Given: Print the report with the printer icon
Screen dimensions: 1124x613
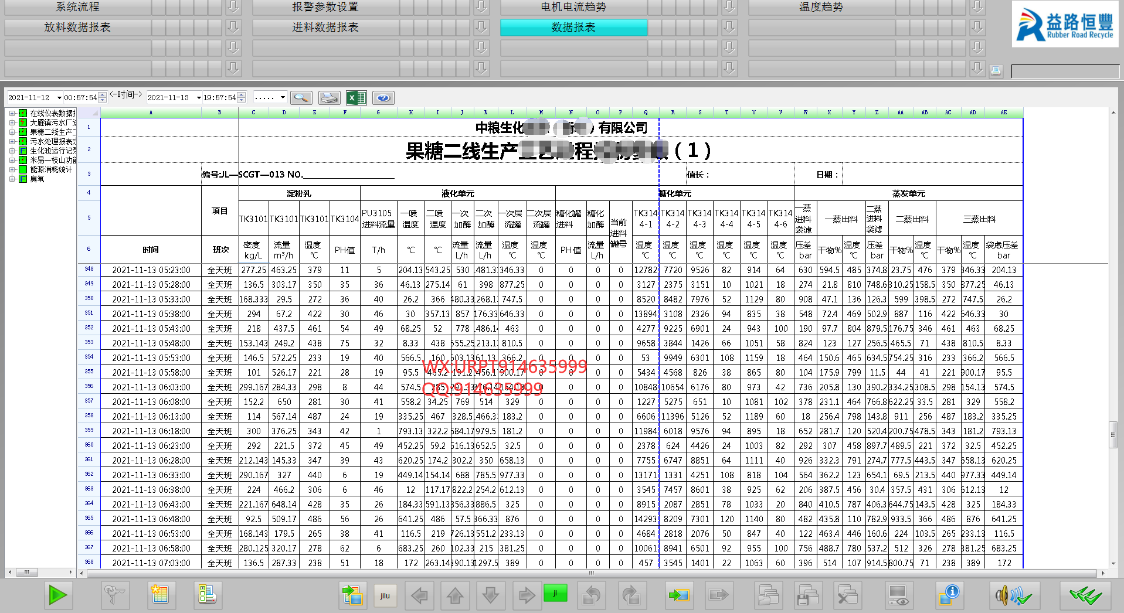Looking at the screenshot, I should click(x=329, y=98).
